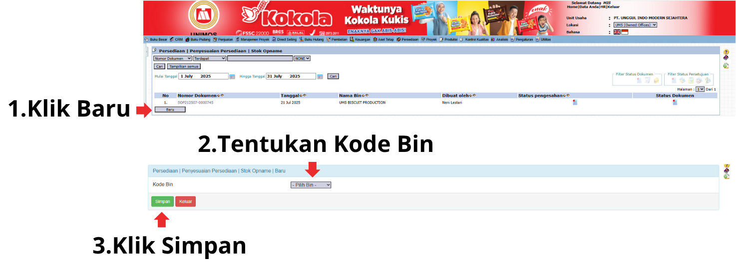Click the Status pengesahan icon in row 1
Viewport: 736px width, 266px height.
[x=575, y=102]
